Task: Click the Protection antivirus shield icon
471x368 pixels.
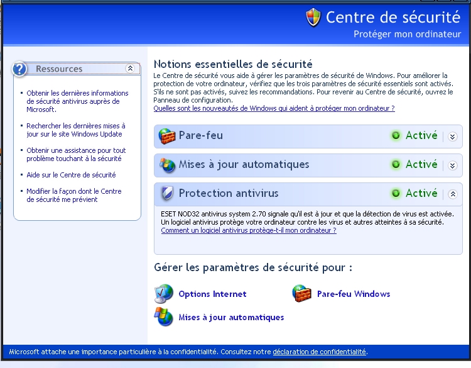Action: coord(166,194)
